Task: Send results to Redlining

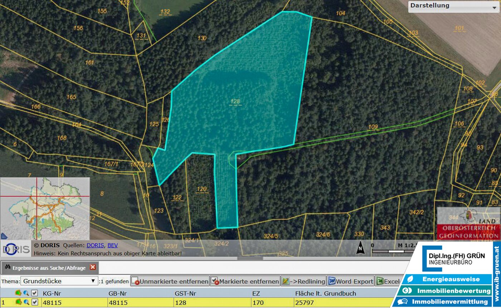Action: (x=303, y=282)
